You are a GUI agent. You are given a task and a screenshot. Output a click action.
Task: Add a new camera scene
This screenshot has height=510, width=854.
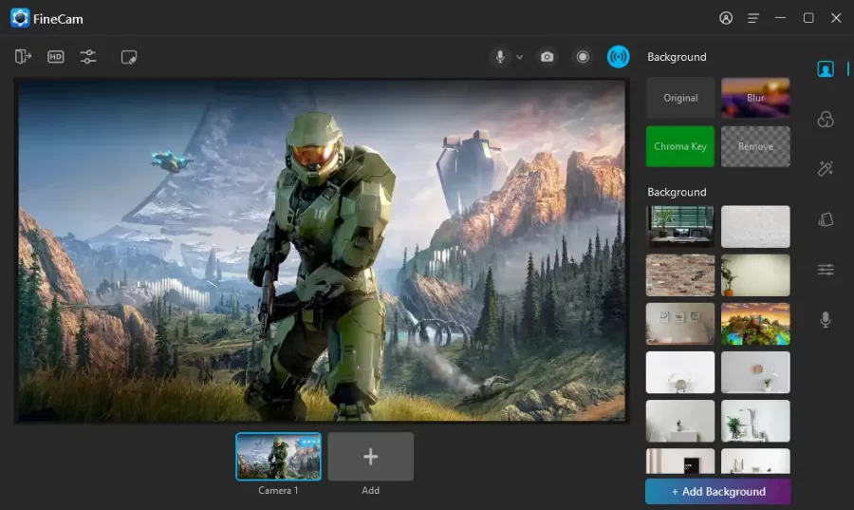click(370, 457)
